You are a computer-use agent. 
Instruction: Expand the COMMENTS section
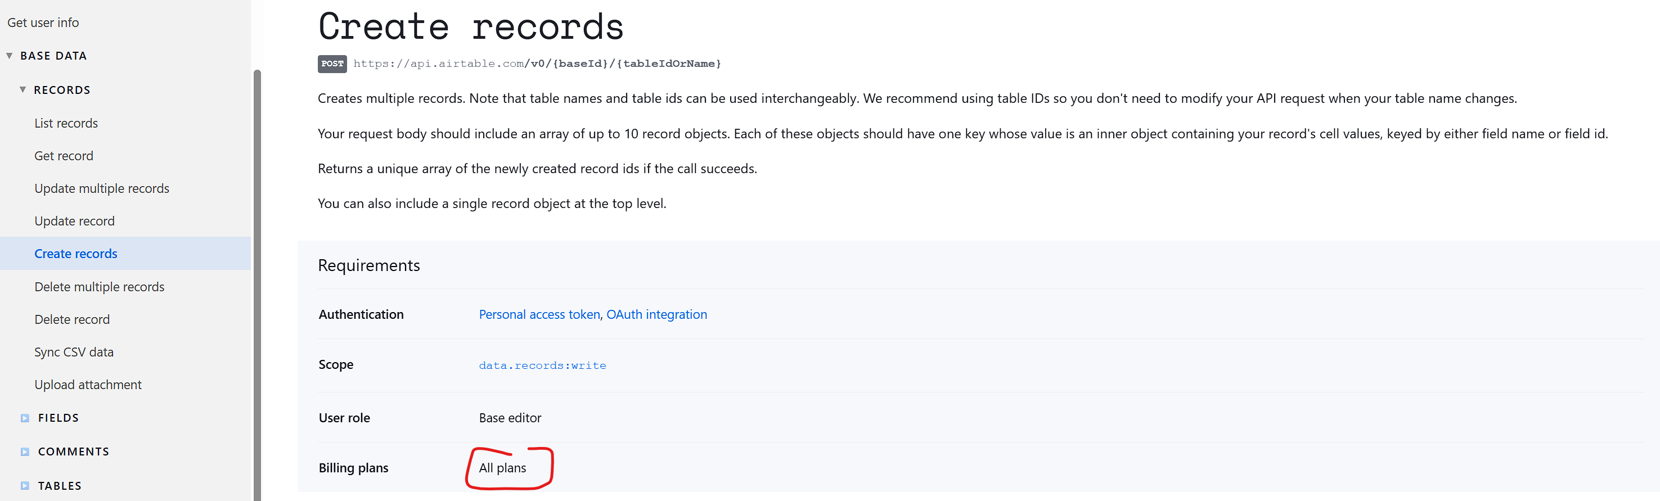(25, 452)
